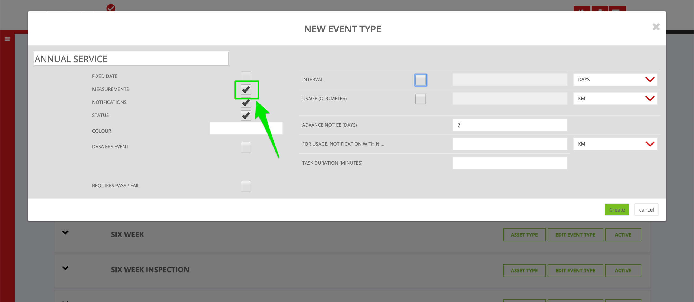694x302 pixels.
Task: Click the Create button
Action: (x=617, y=210)
